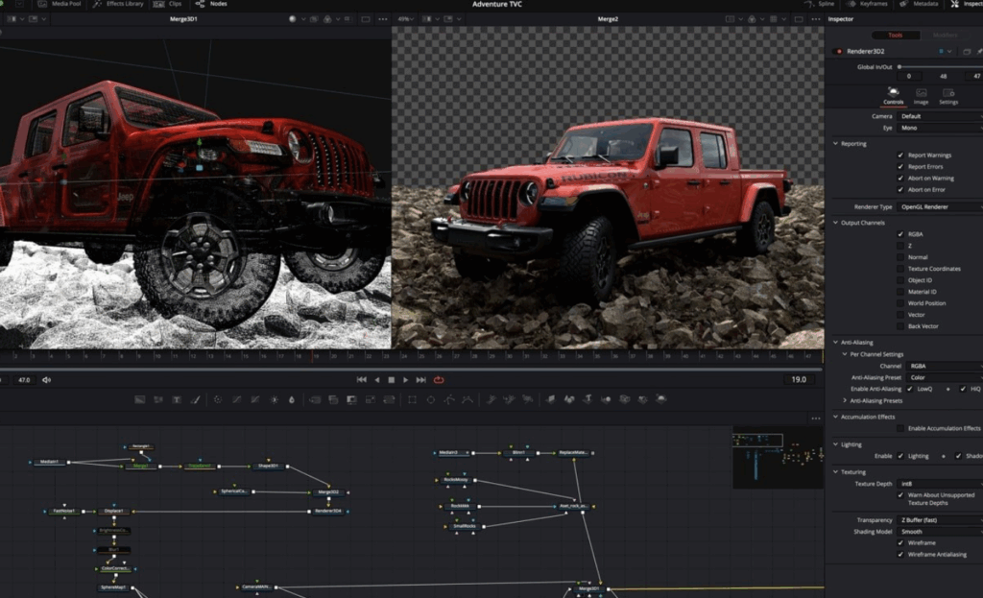Select the MediaIn1 node
983x598 pixels.
(x=50, y=462)
